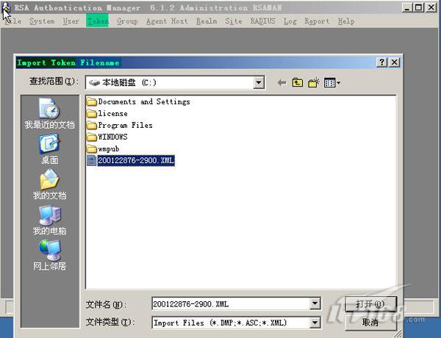The image size is (441, 338).
Task: Select the Documents and Settings folder icon
Action: [x=92, y=102]
